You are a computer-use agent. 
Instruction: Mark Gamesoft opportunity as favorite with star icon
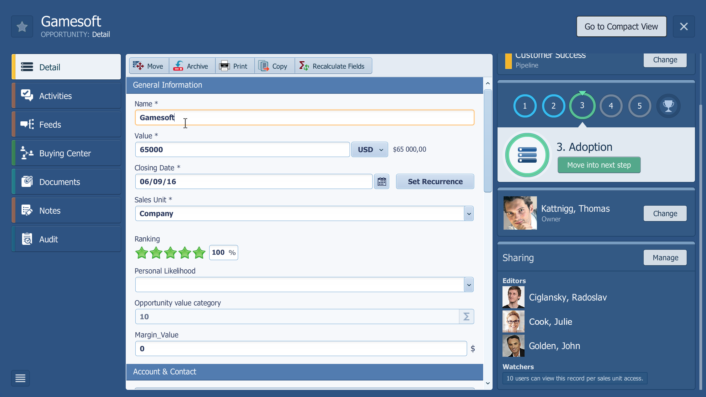22,26
